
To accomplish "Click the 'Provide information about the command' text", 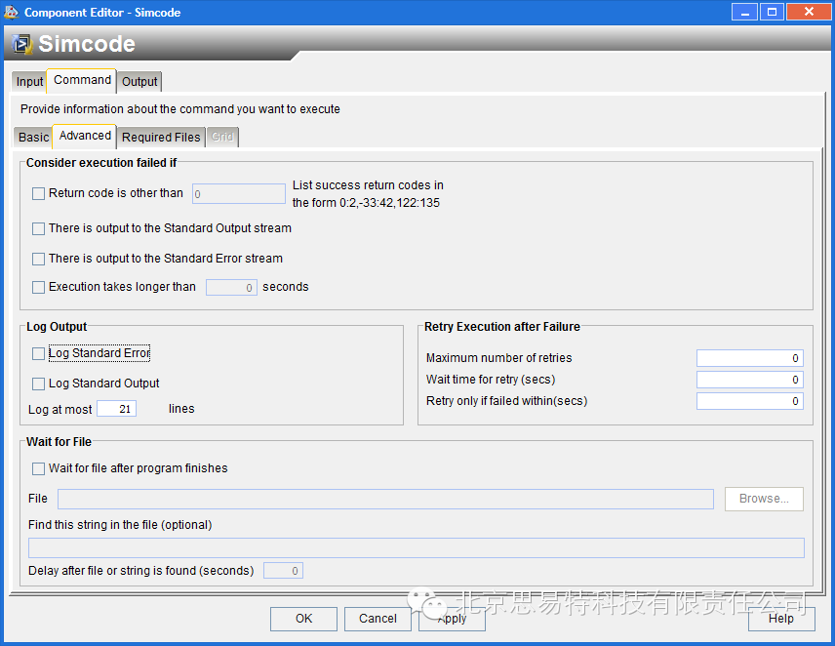I will pos(180,109).
